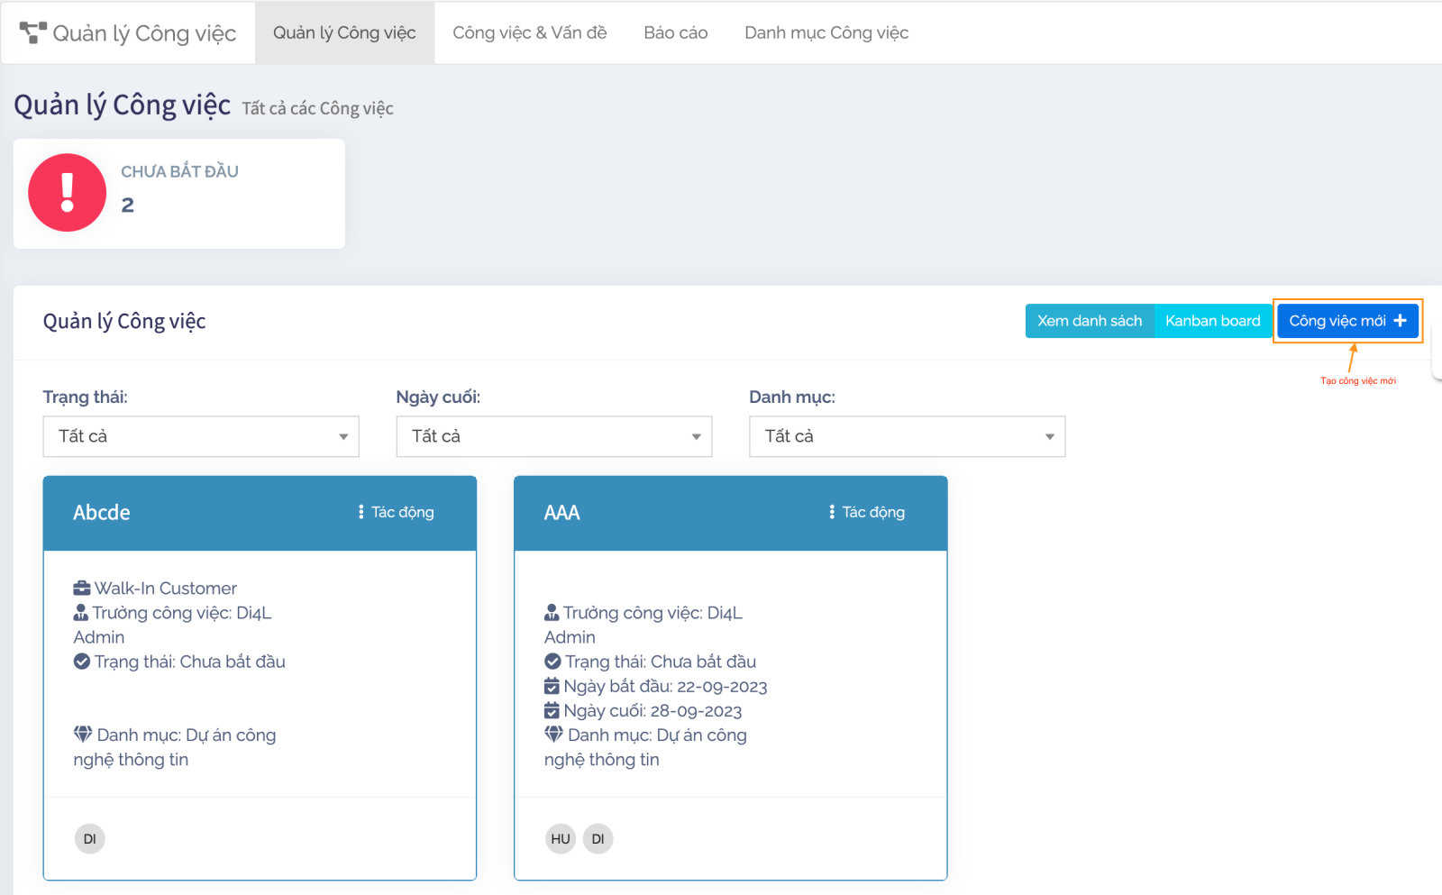Click the calendar icon next to Ngày bắt đầu
This screenshot has width=1442, height=895.
[x=552, y=687]
